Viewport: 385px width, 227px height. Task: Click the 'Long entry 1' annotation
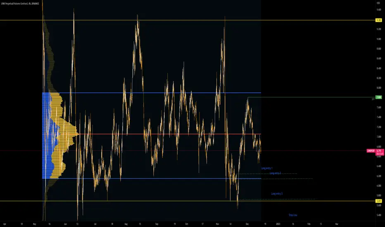267,168
